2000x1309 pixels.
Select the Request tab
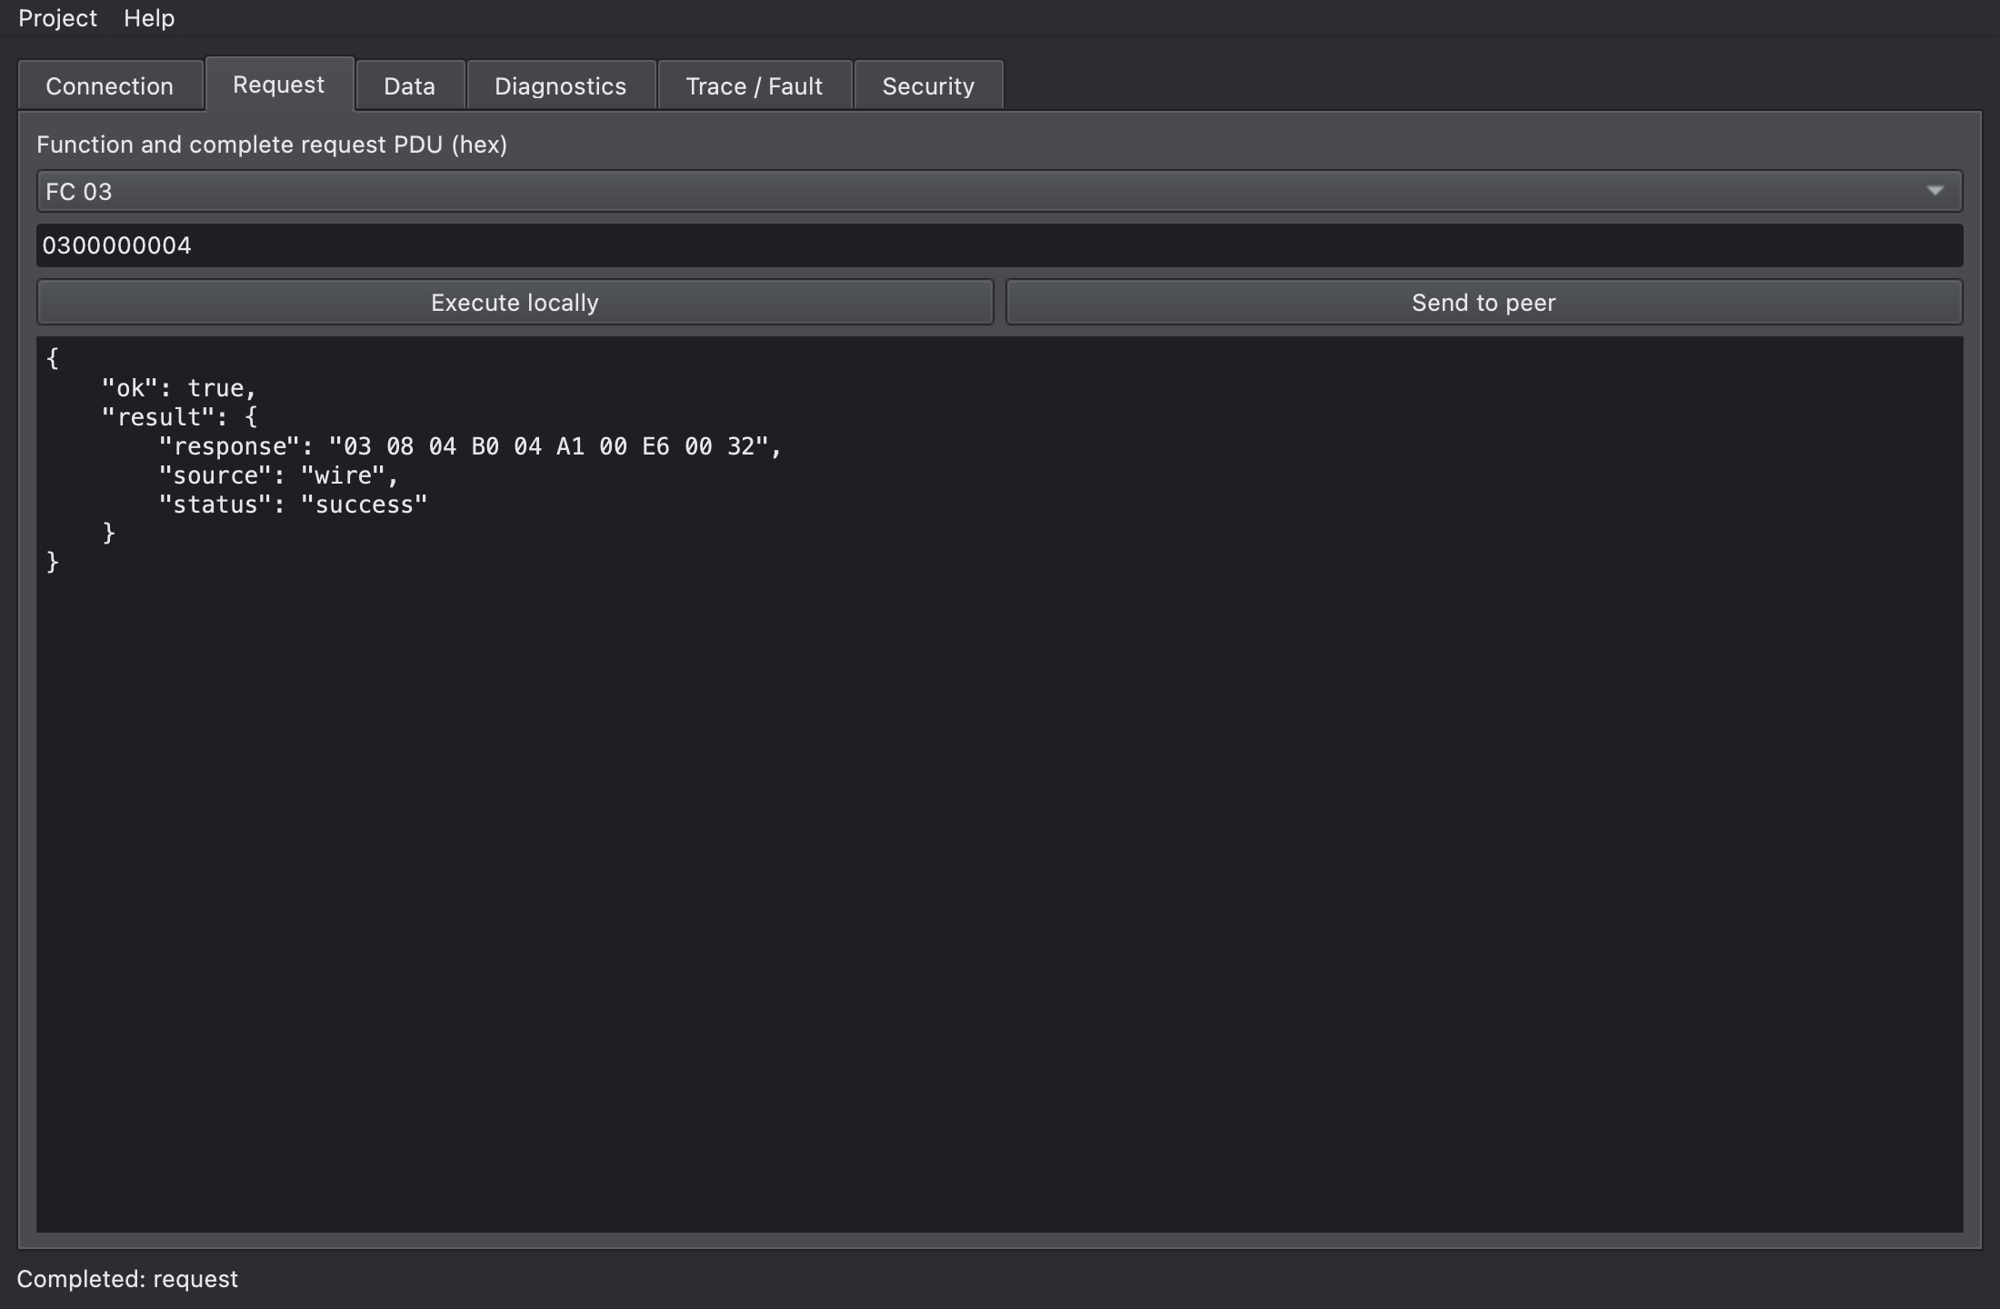[x=279, y=85]
